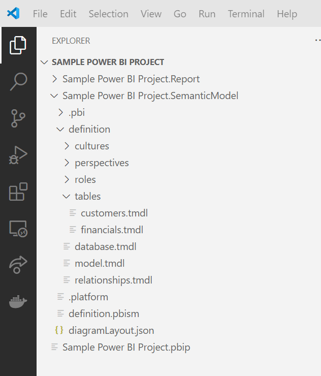Select the roles folder name
Screen dimensions: 321x376
click(85, 179)
